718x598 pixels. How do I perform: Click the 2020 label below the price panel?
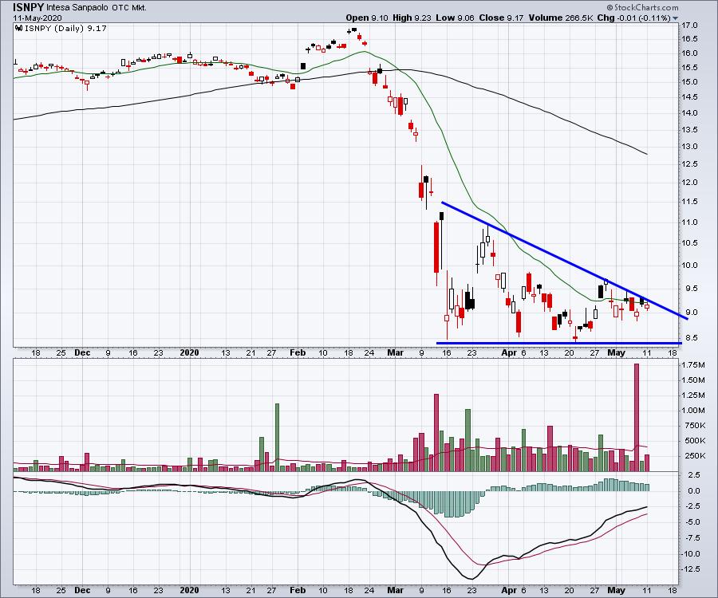[189, 352]
